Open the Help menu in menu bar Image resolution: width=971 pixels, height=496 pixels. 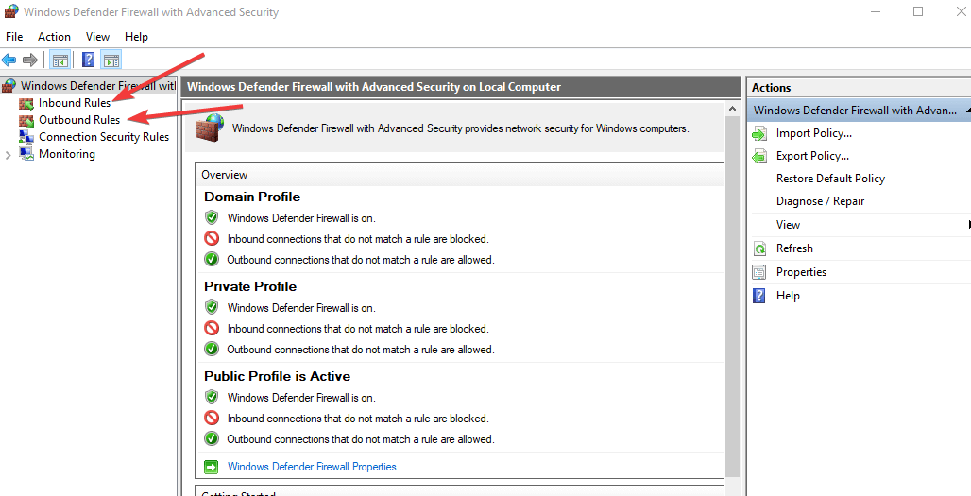point(136,37)
